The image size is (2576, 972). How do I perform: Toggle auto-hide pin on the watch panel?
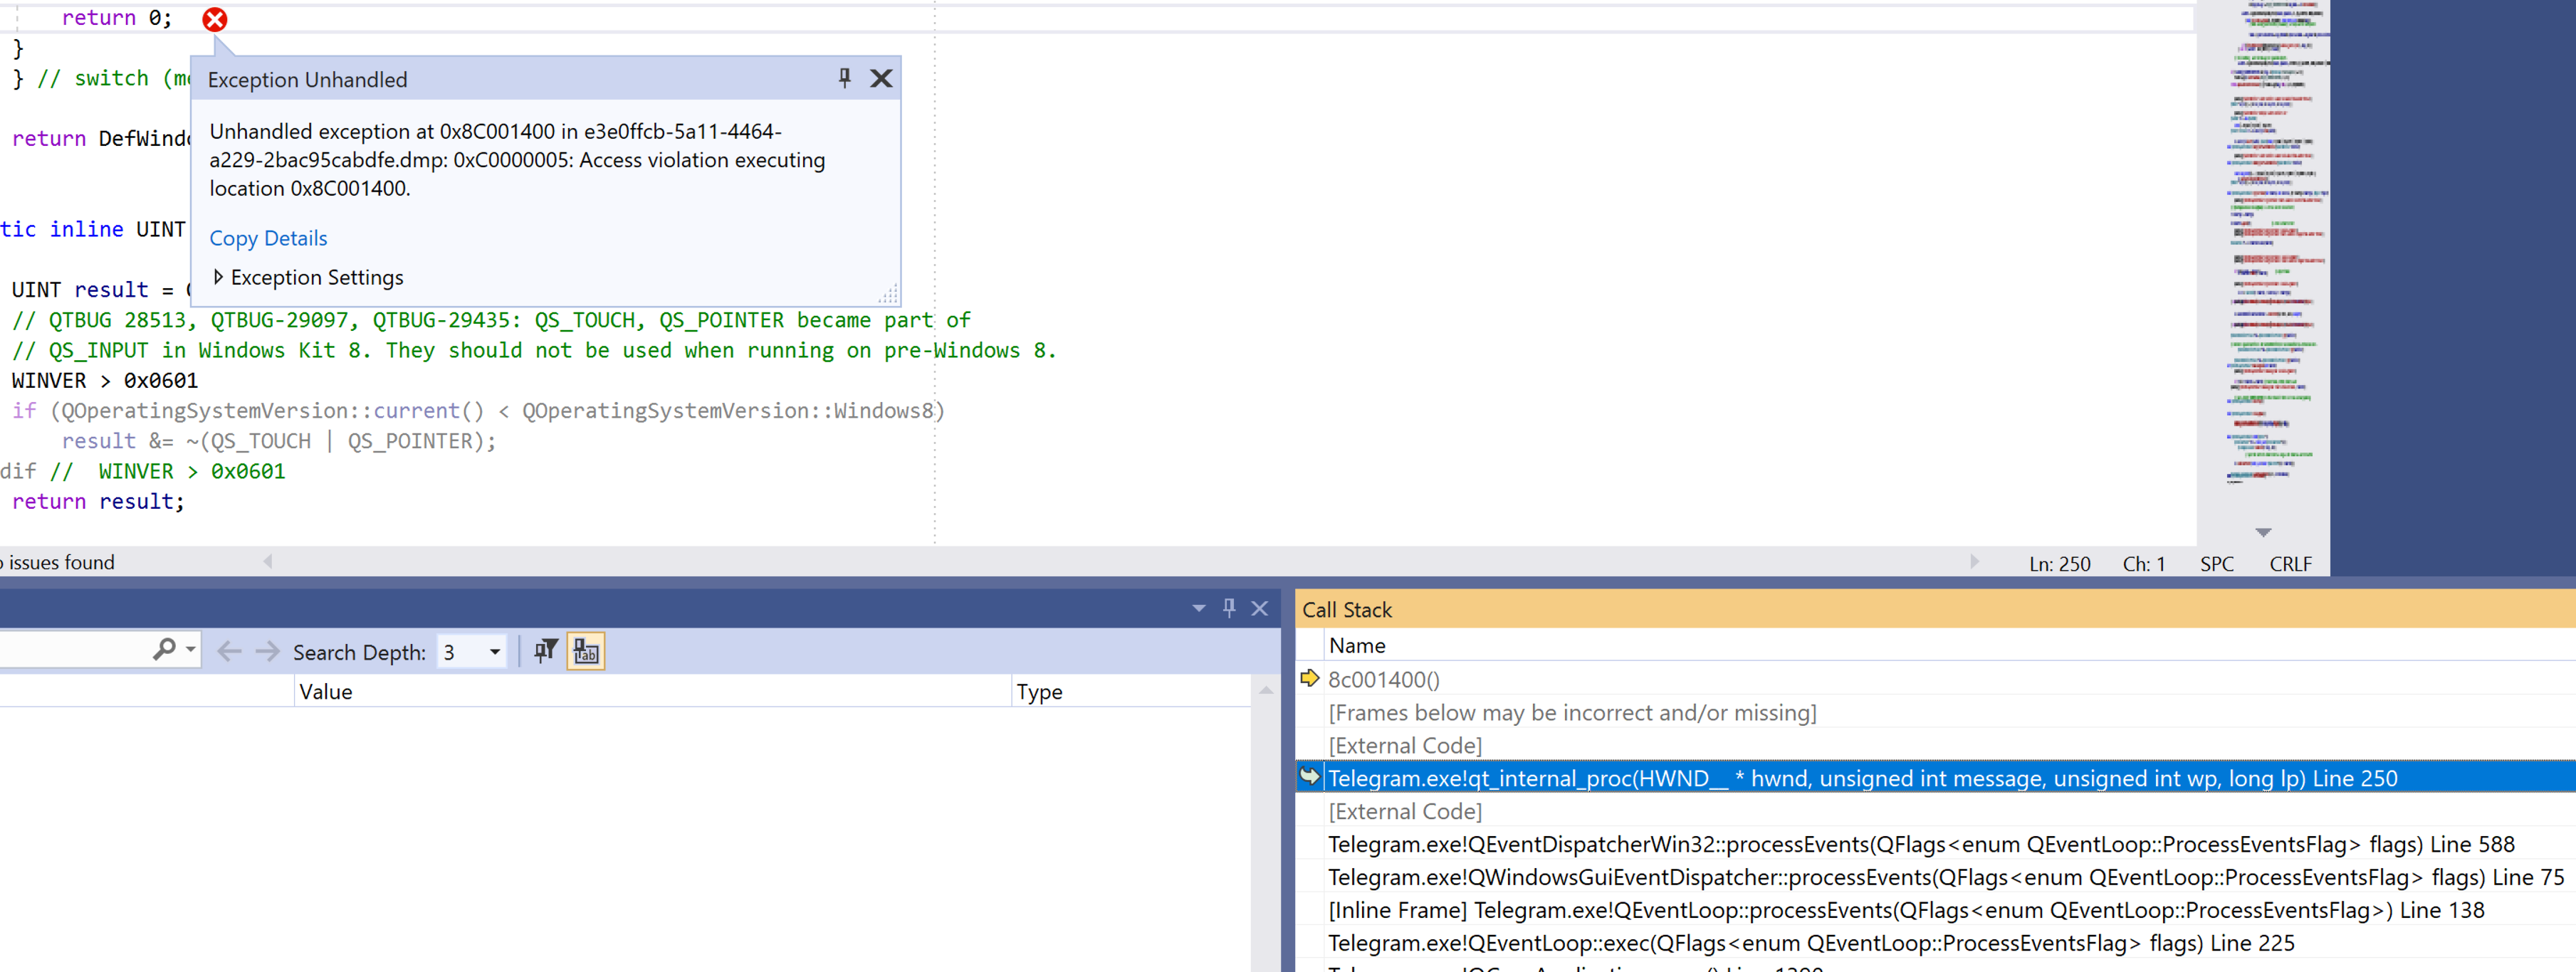tap(1229, 608)
